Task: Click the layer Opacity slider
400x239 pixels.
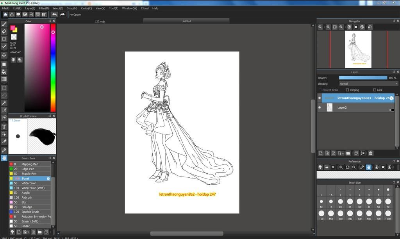Action: coord(363,78)
